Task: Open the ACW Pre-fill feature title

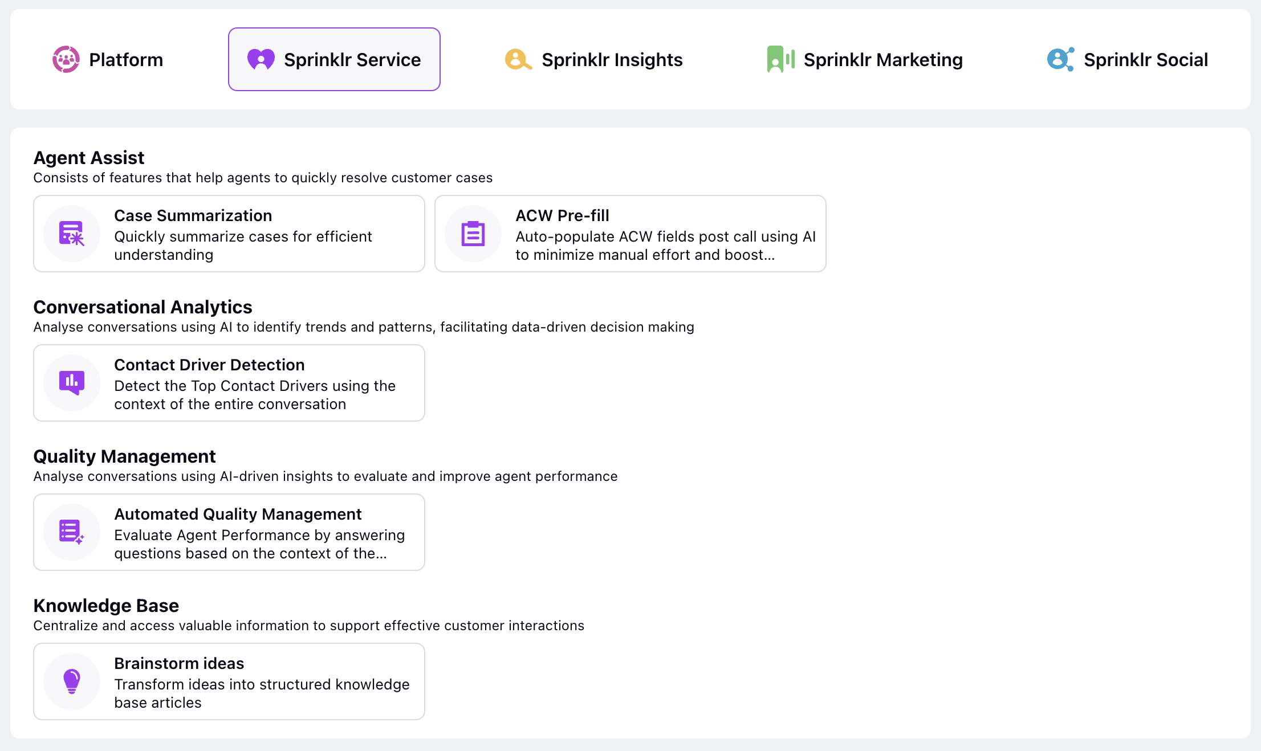Action: [x=562, y=215]
